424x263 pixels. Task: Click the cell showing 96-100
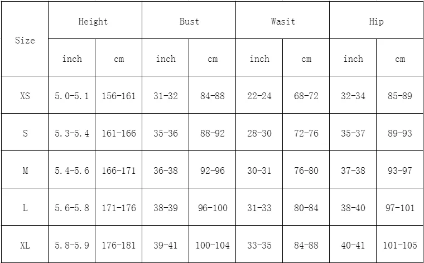pyautogui.click(x=212, y=207)
